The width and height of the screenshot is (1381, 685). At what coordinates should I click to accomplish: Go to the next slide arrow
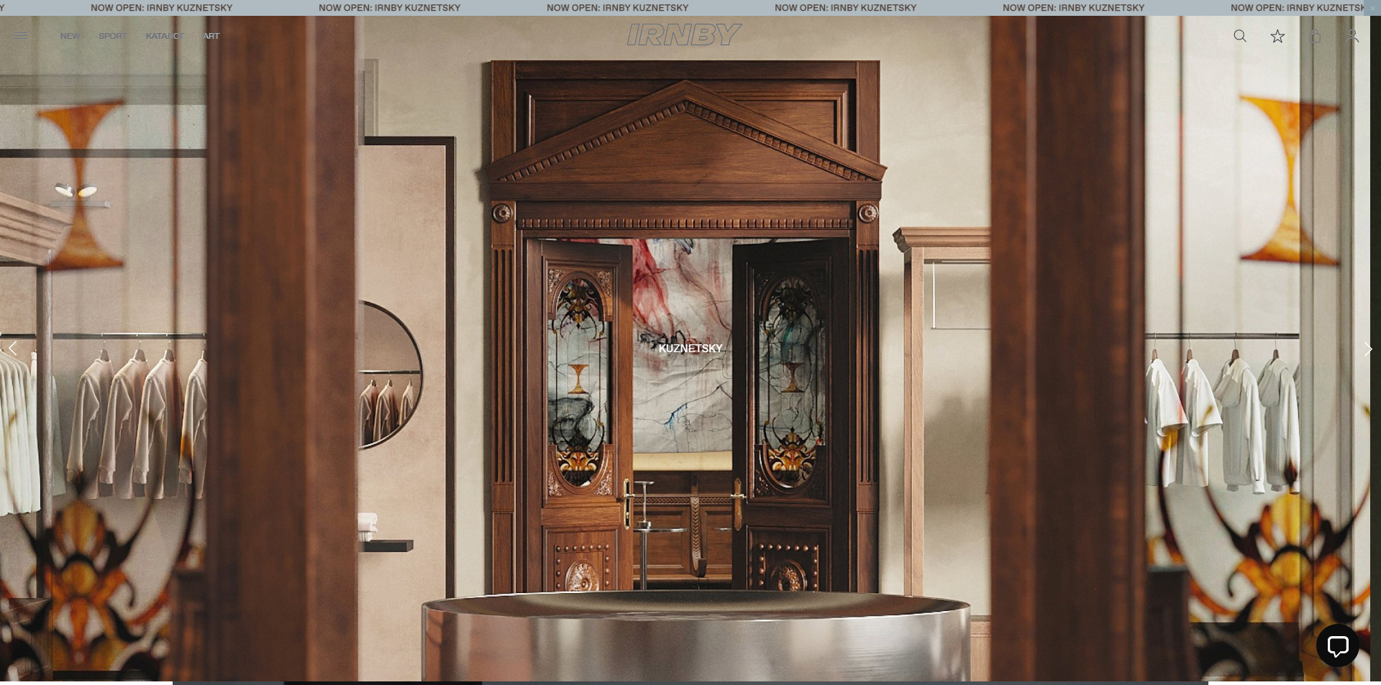click(x=1367, y=349)
